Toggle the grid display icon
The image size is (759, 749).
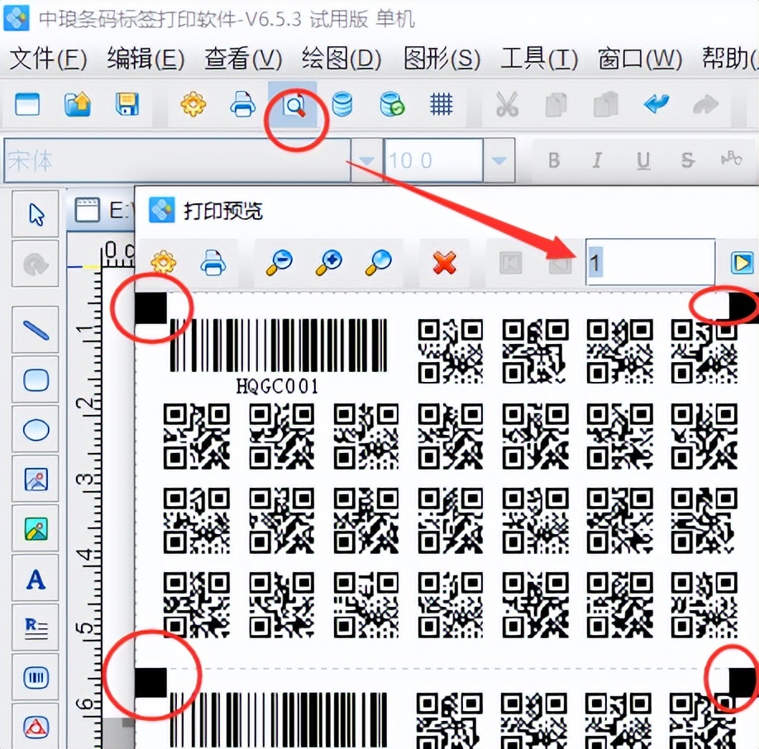[x=442, y=104]
